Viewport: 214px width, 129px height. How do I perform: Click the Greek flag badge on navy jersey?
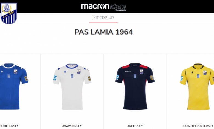(x=135, y=76)
